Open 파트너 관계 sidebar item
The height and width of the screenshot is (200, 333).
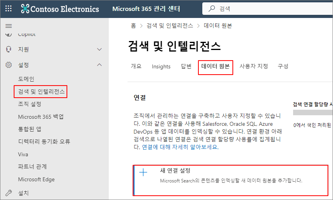(x=32, y=167)
